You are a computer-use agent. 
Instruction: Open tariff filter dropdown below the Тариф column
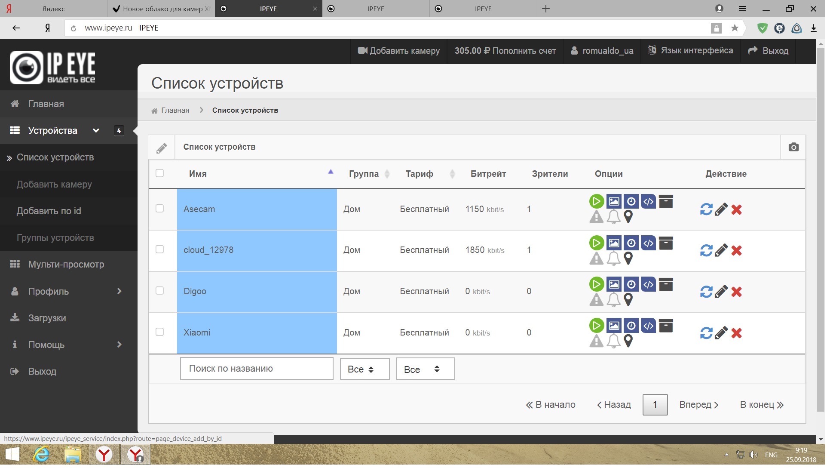pyautogui.click(x=426, y=369)
